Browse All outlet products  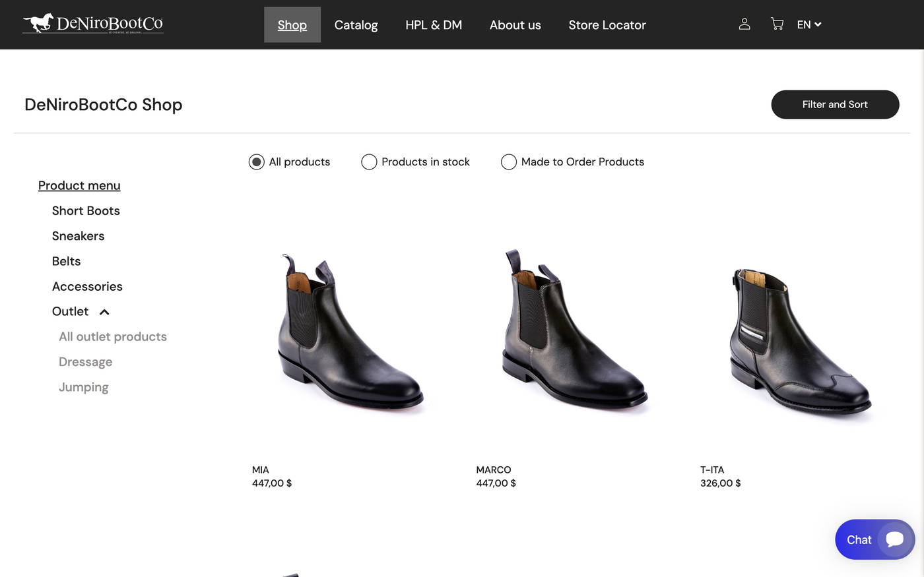click(113, 336)
